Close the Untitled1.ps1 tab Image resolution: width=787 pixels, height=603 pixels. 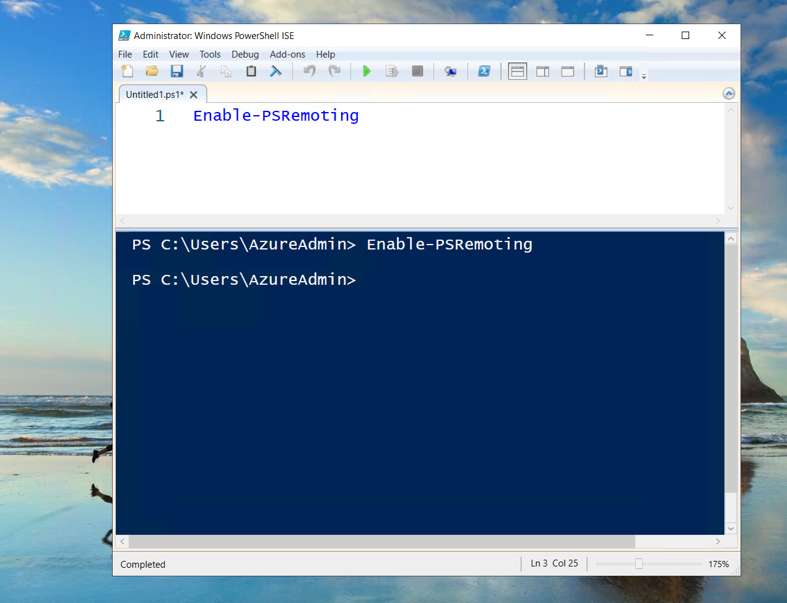pos(194,95)
